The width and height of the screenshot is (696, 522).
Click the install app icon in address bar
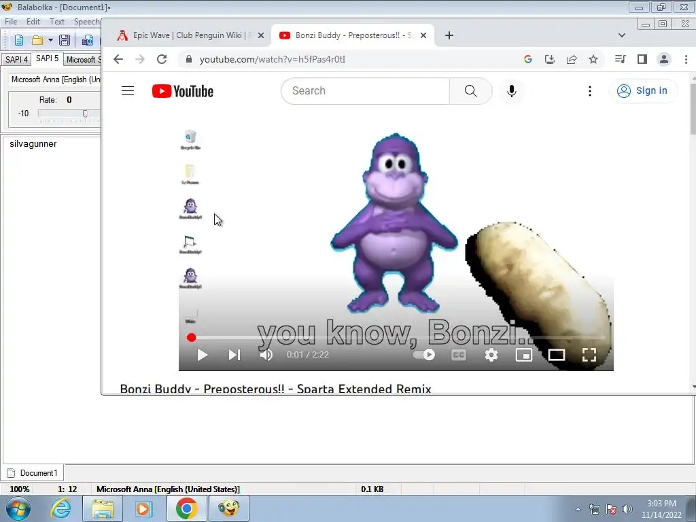[x=549, y=60]
